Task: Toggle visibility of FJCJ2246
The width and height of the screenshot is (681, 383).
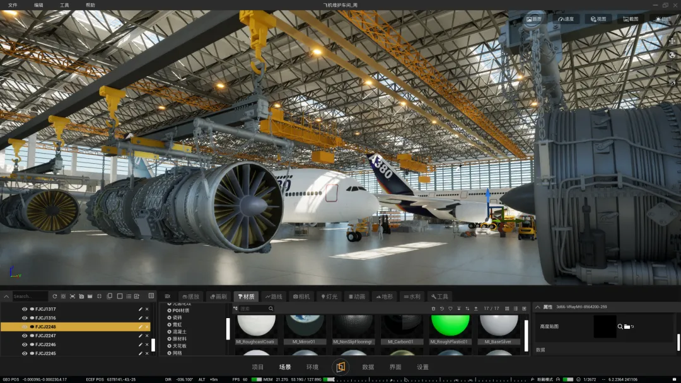Action: point(25,345)
